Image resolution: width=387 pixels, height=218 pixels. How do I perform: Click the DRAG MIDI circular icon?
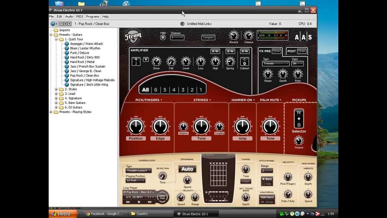(x=163, y=197)
